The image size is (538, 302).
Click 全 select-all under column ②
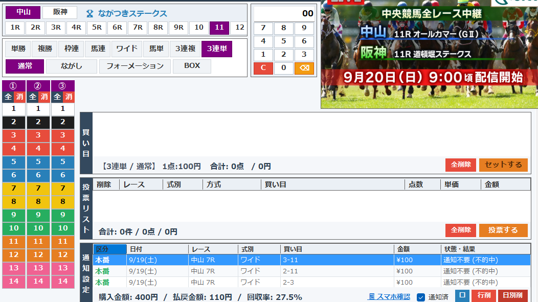coord(33,97)
